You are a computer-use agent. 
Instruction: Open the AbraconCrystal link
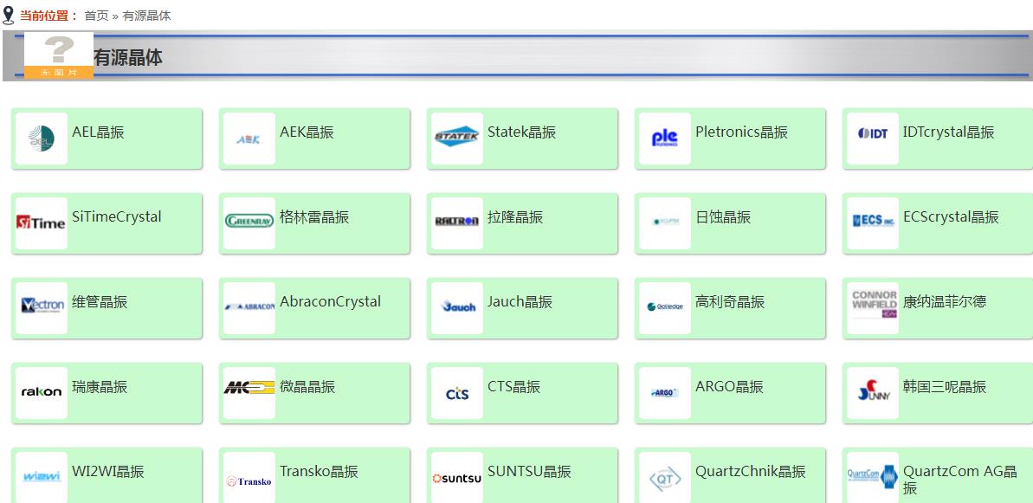coord(330,302)
